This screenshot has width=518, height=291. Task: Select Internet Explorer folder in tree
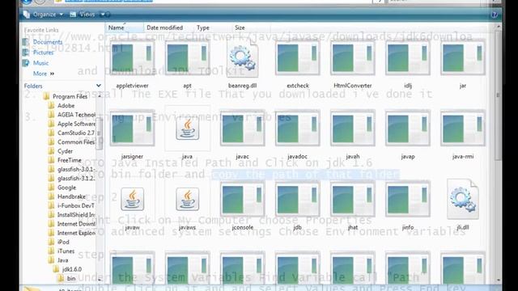76,233
